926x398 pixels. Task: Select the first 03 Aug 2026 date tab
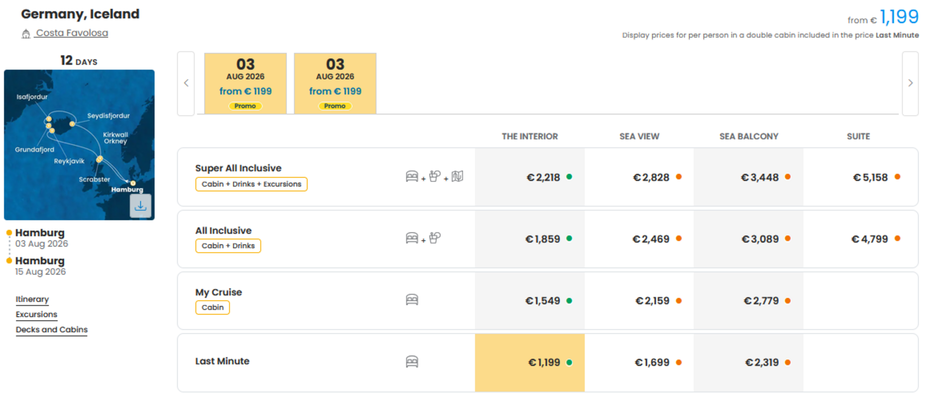coord(245,84)
